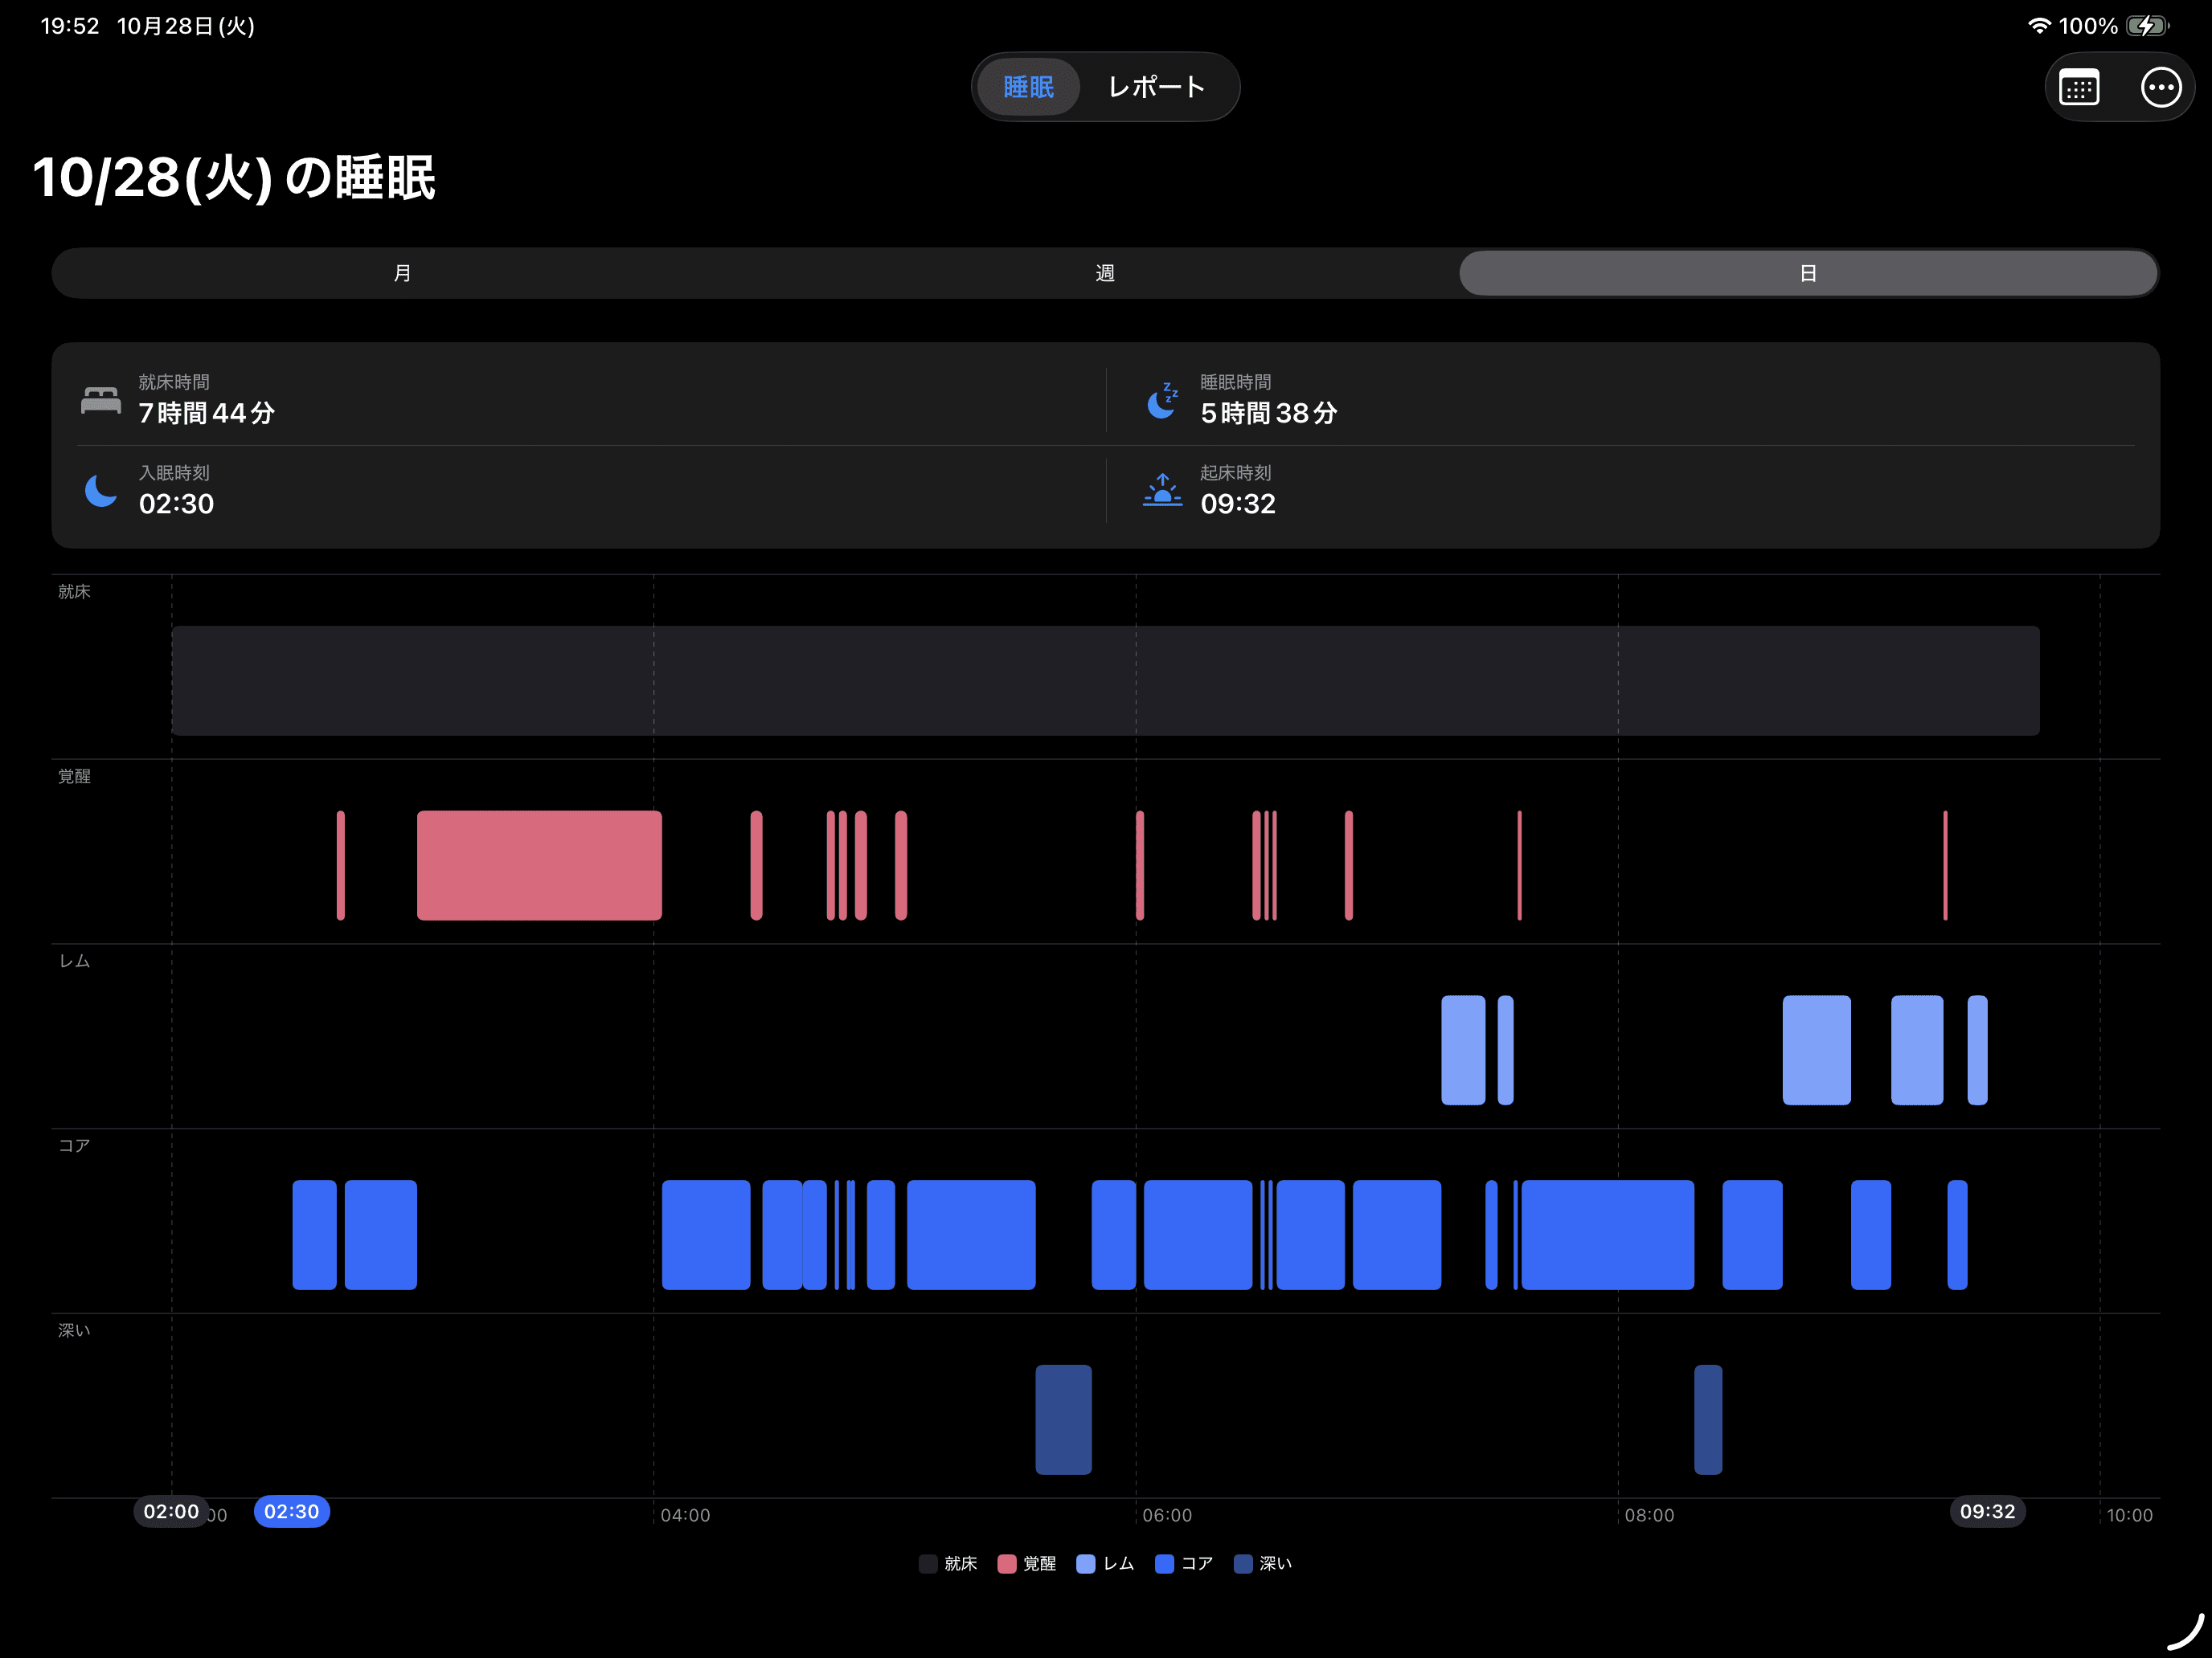
Task: Tap the Wi-Fi icon in status bar
Action: point(2038,26)
